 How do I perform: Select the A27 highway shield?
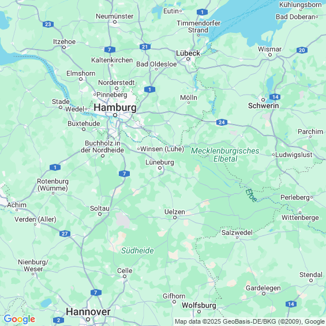click(x=65, y=234)
